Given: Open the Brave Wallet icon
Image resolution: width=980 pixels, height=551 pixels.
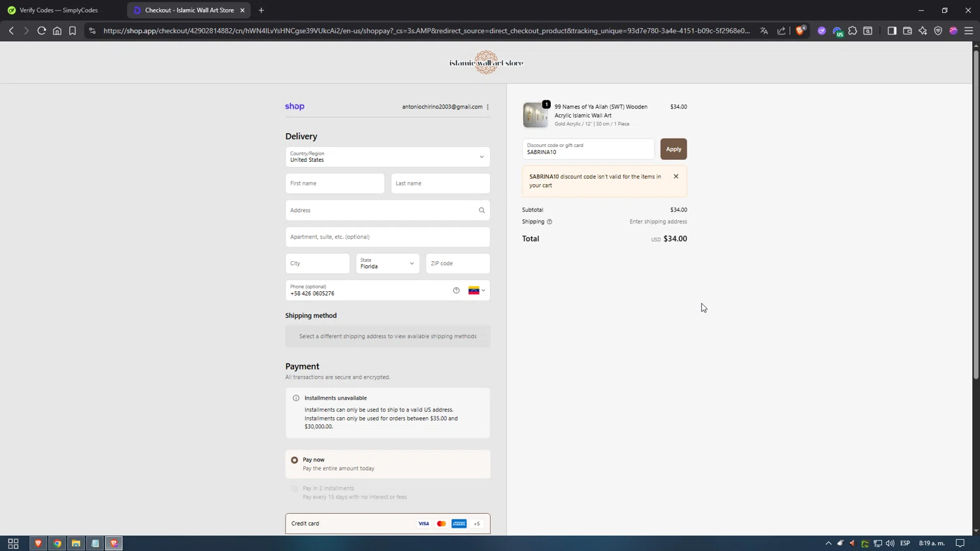Looking at the screenshot, I should click(907, 31).
